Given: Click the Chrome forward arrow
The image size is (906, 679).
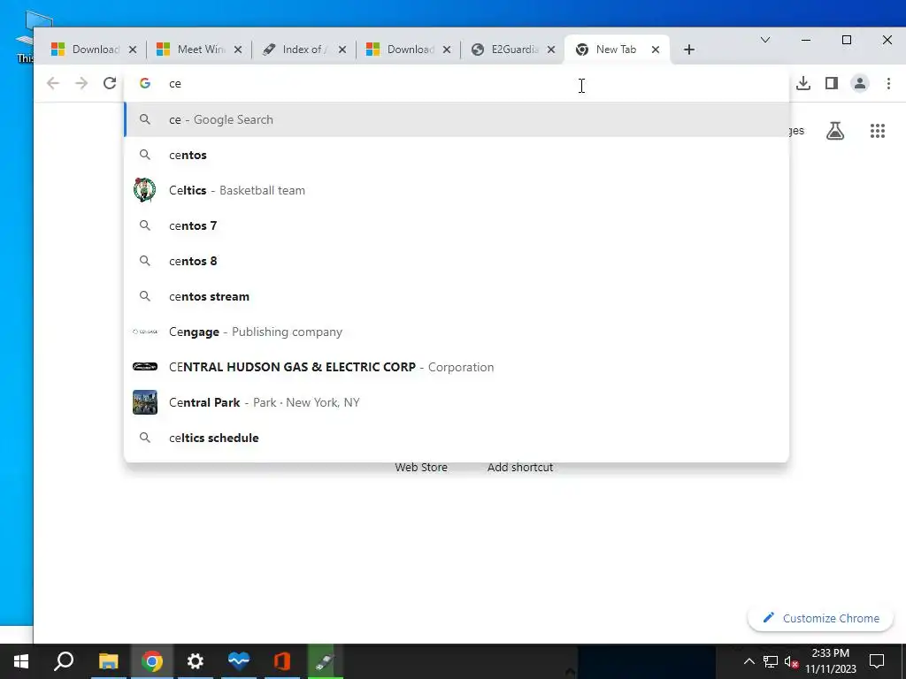Looking at the screenshot, I should coord(81,83).
